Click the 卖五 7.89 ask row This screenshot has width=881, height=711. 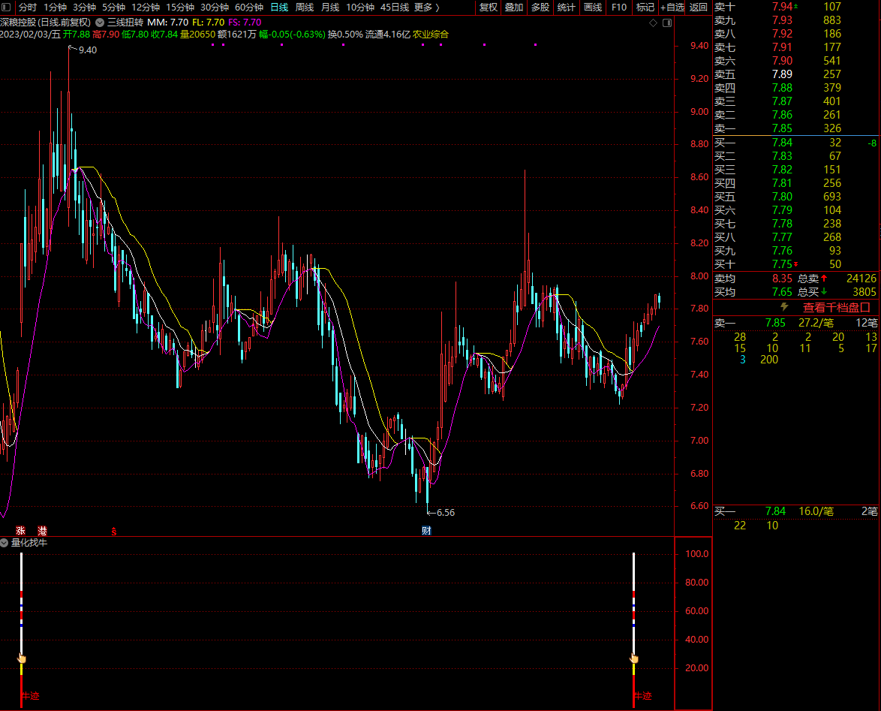click(795, 74)
